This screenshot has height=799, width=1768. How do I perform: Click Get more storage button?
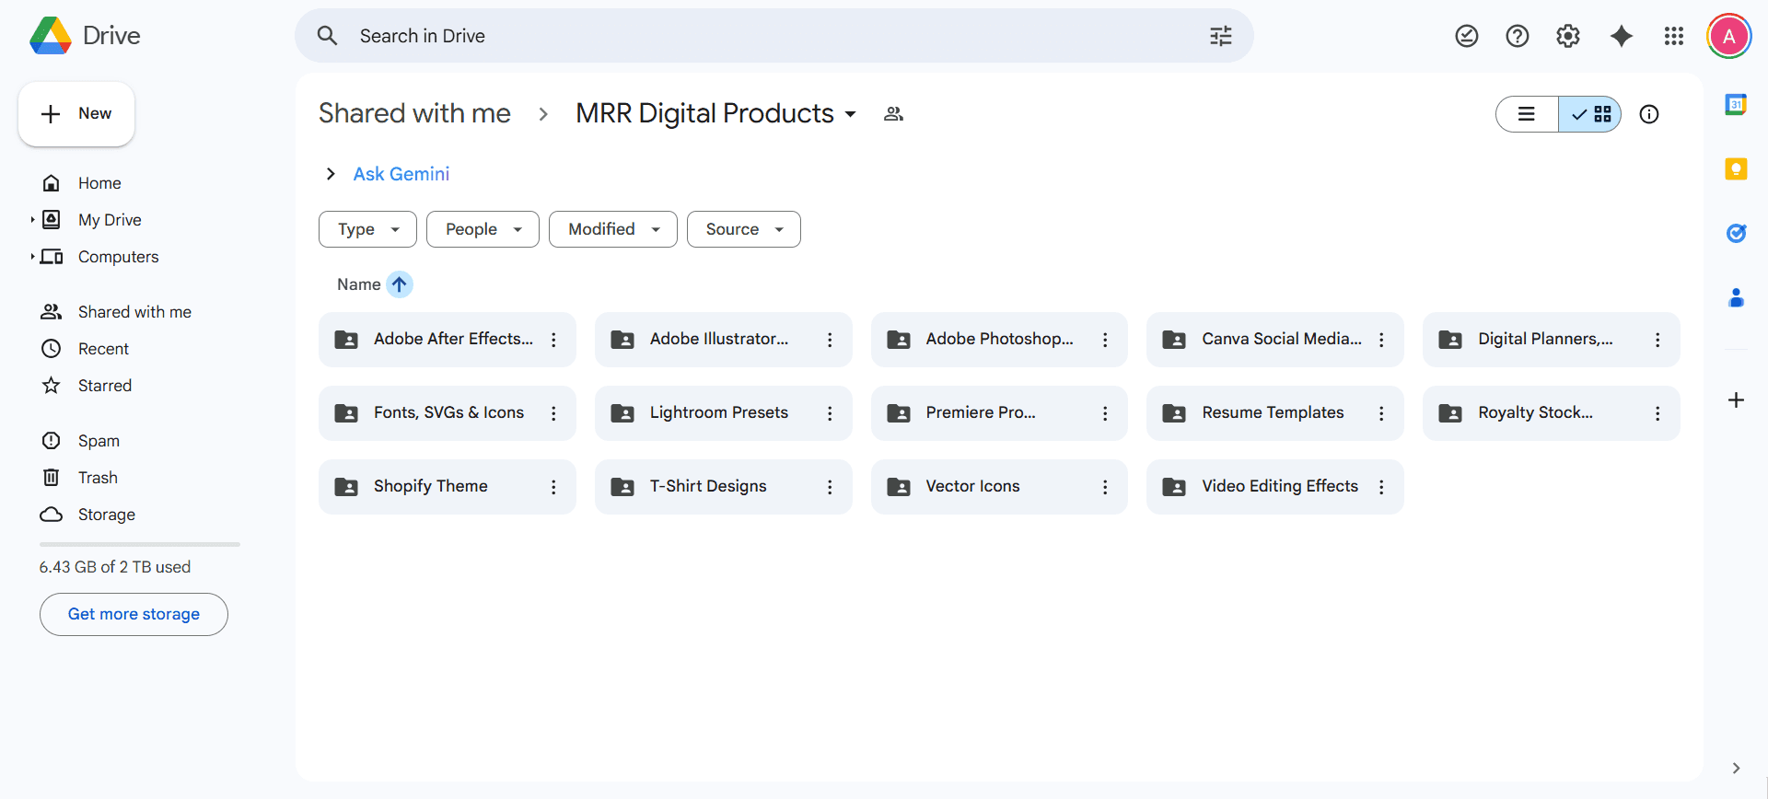tap(134, 614)
